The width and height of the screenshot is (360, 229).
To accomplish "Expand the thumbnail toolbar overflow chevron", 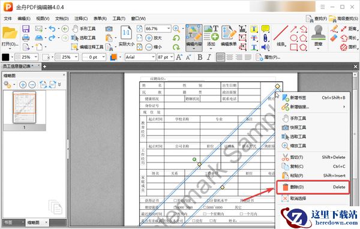I will click(59, 85).
